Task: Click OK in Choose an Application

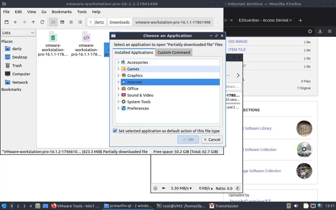Action: (188, 139)
